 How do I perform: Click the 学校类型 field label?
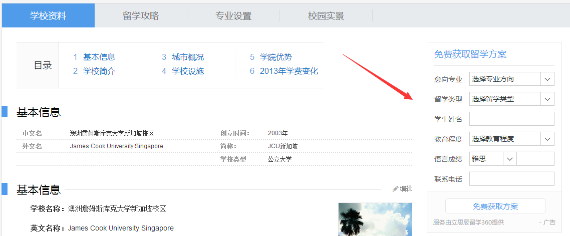click(233, 159)
